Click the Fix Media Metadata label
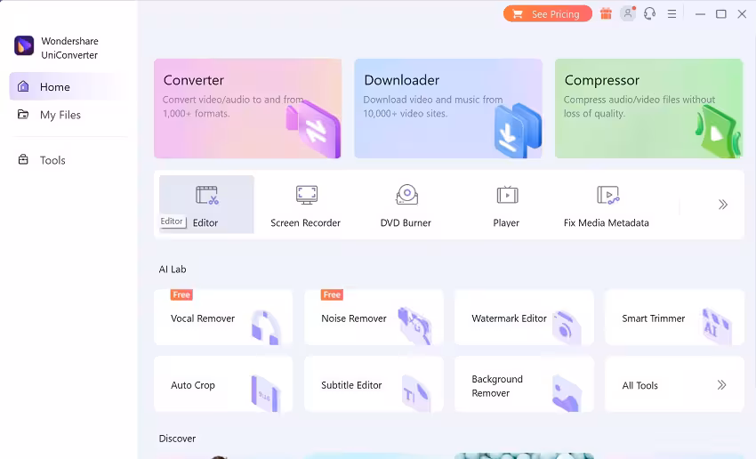The width and height of the screenshot is (756, 459). click(606, 222)
